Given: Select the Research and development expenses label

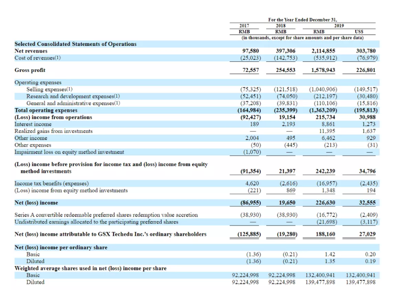Looking at the screenshot, I should [73, 96].
